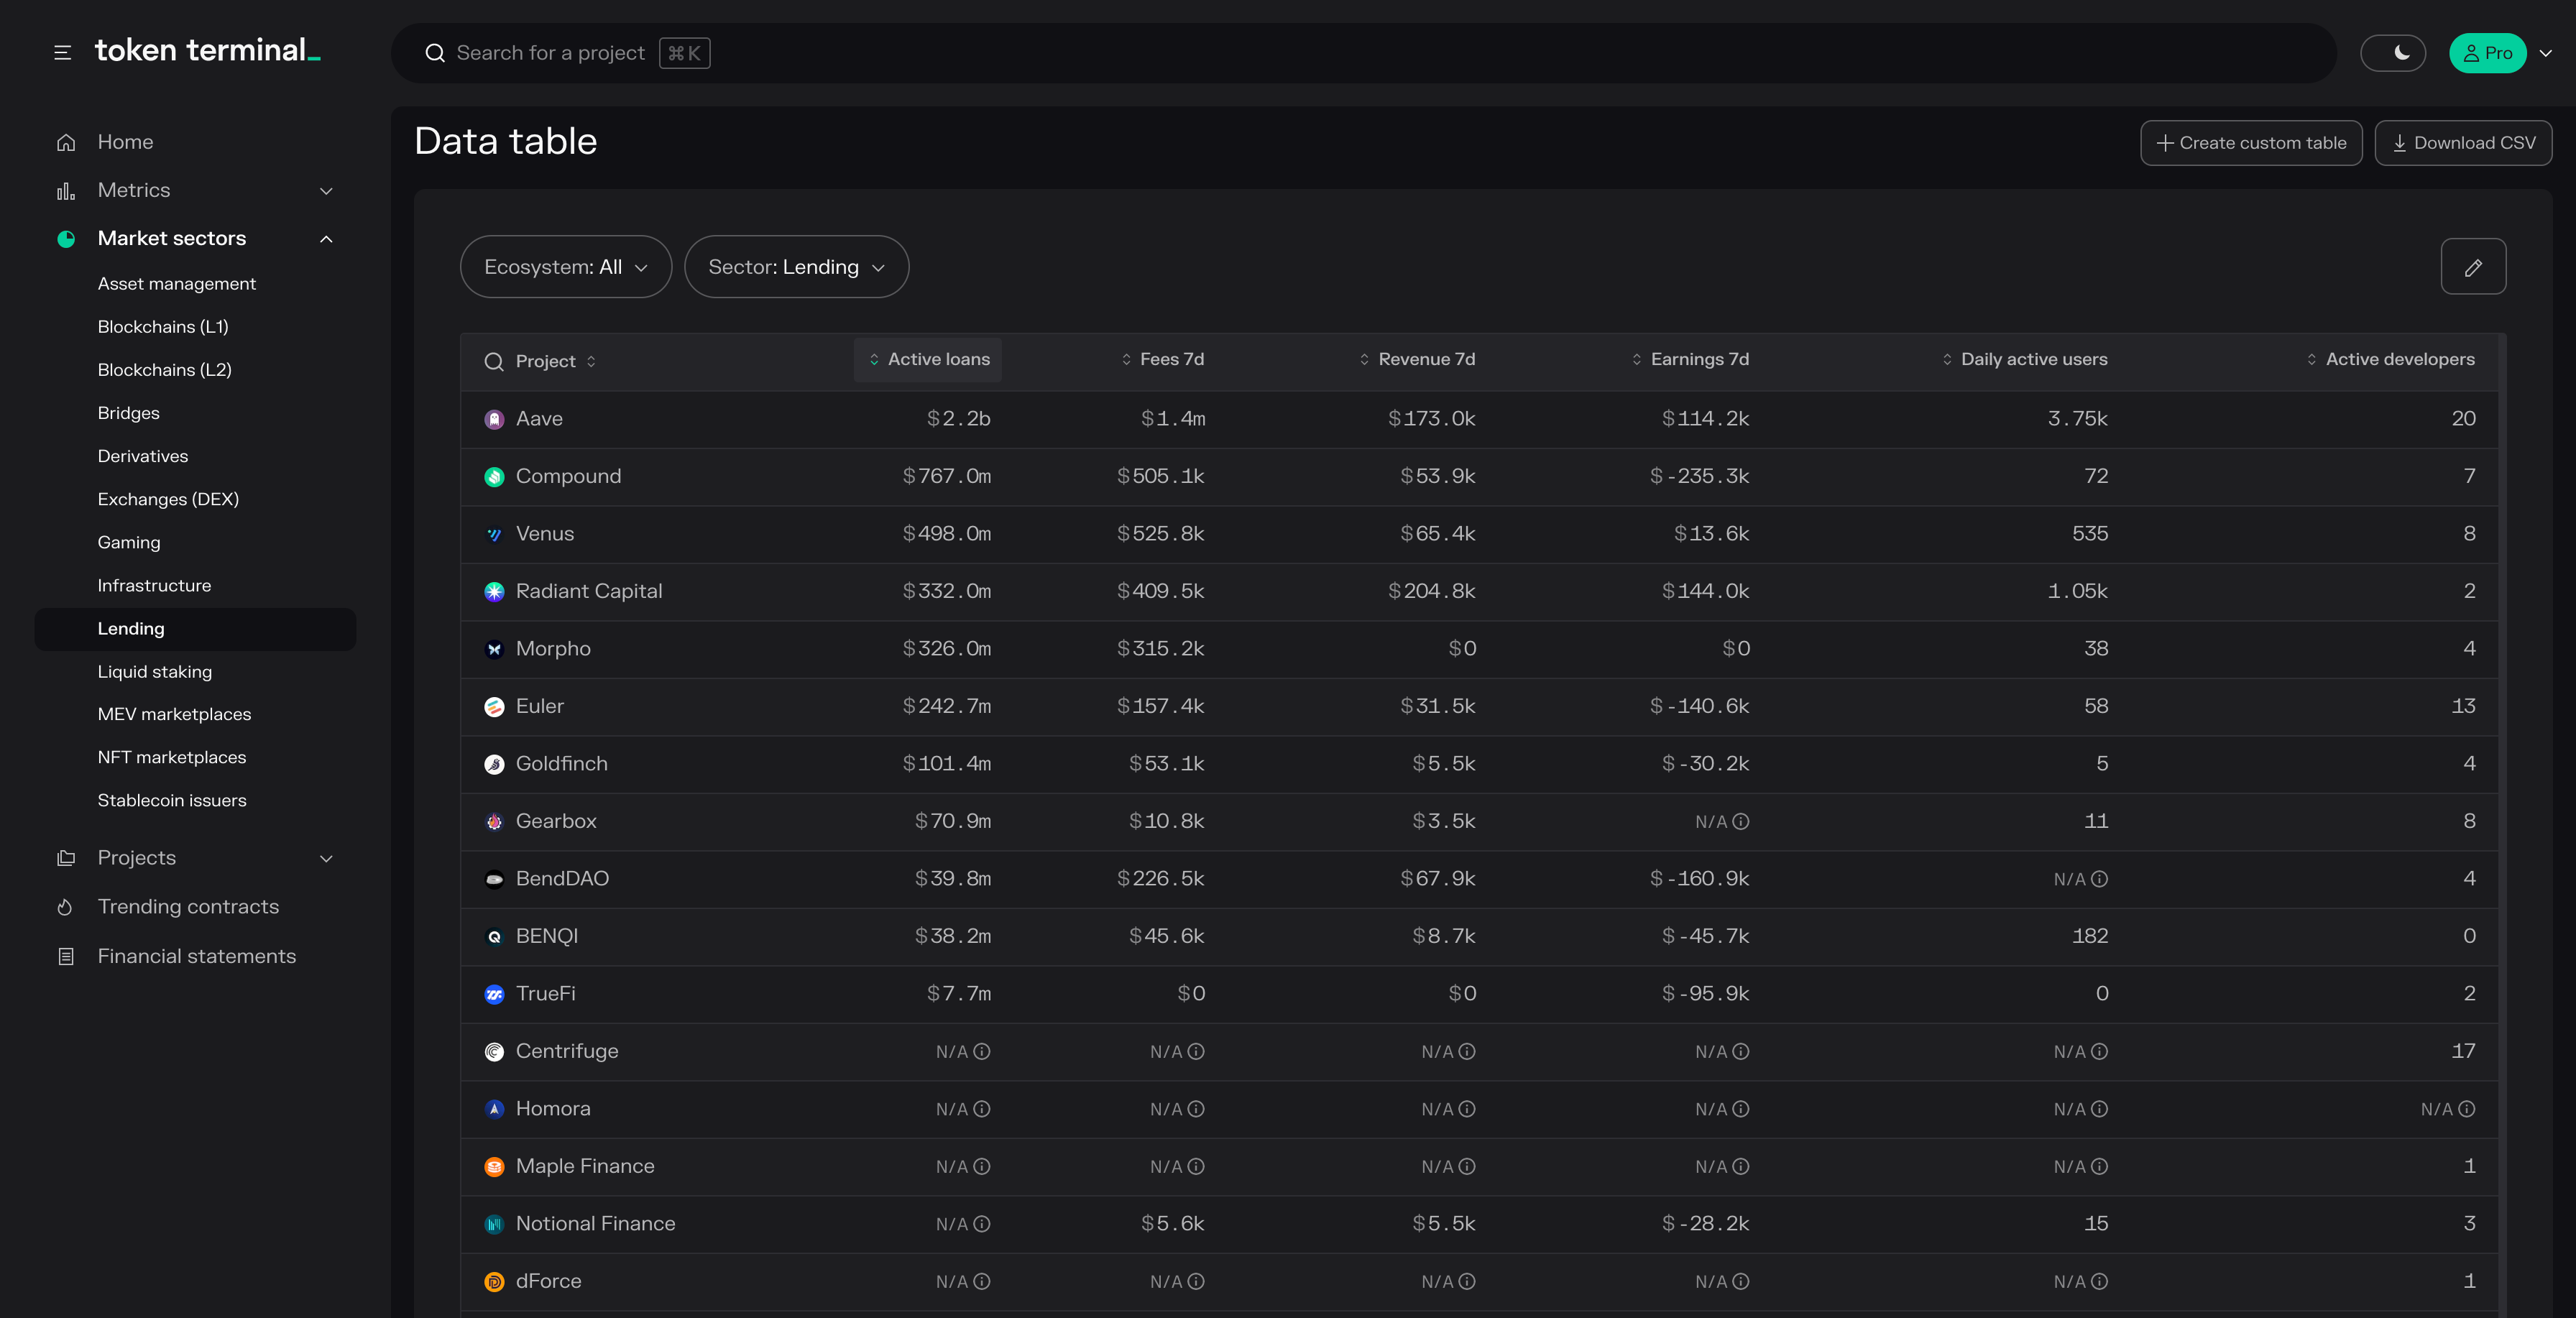
Task: Click the Download CSV button
Action: [x=2463, y=143]
